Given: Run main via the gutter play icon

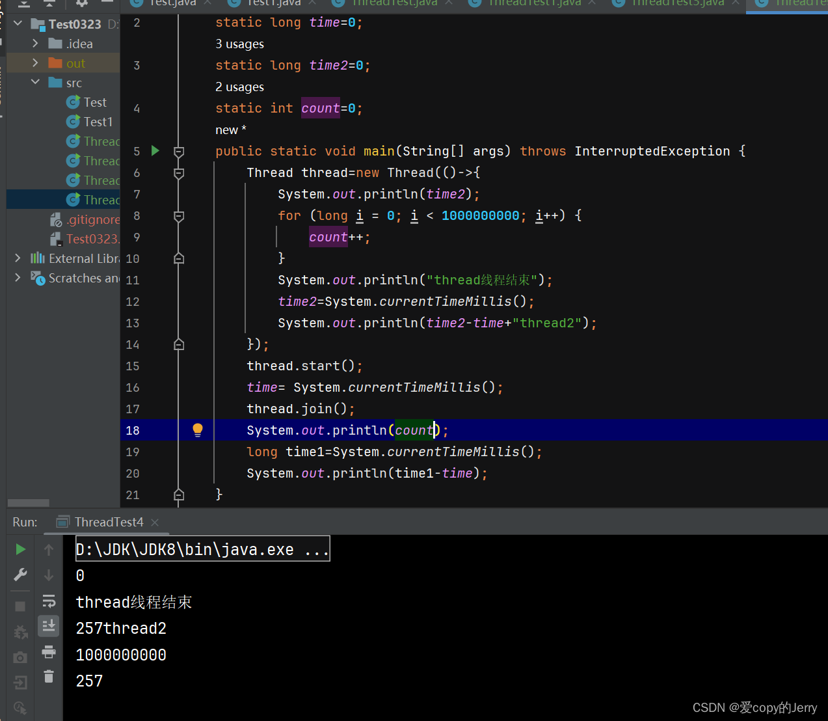Looking at the screenshot, I should (155, 150).
